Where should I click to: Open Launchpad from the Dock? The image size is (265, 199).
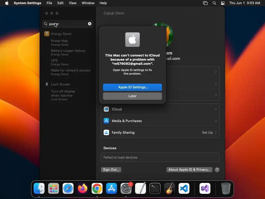click(x=54, y=188)
